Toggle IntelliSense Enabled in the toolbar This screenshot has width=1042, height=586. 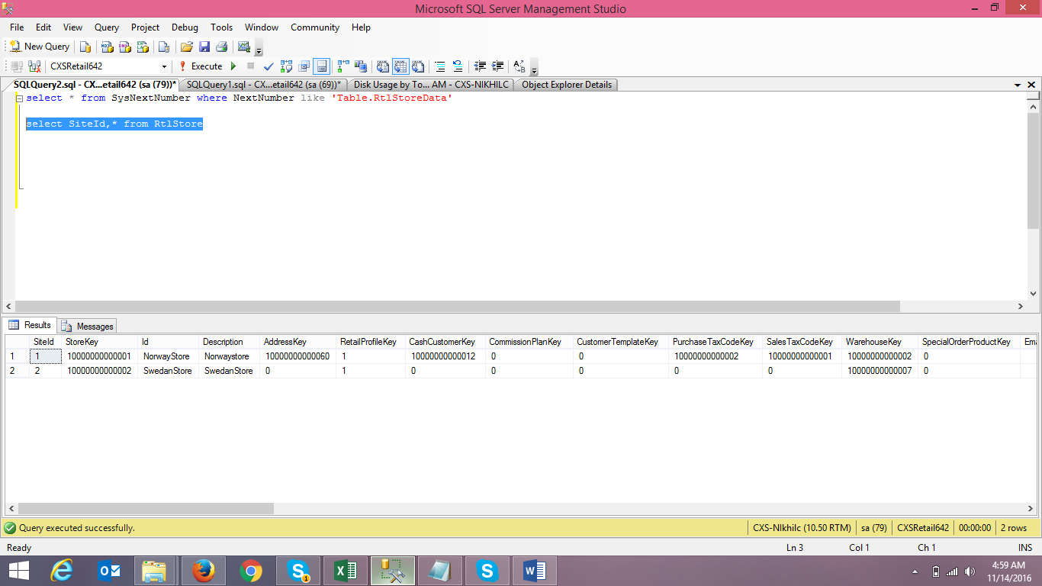coord(322,66)
